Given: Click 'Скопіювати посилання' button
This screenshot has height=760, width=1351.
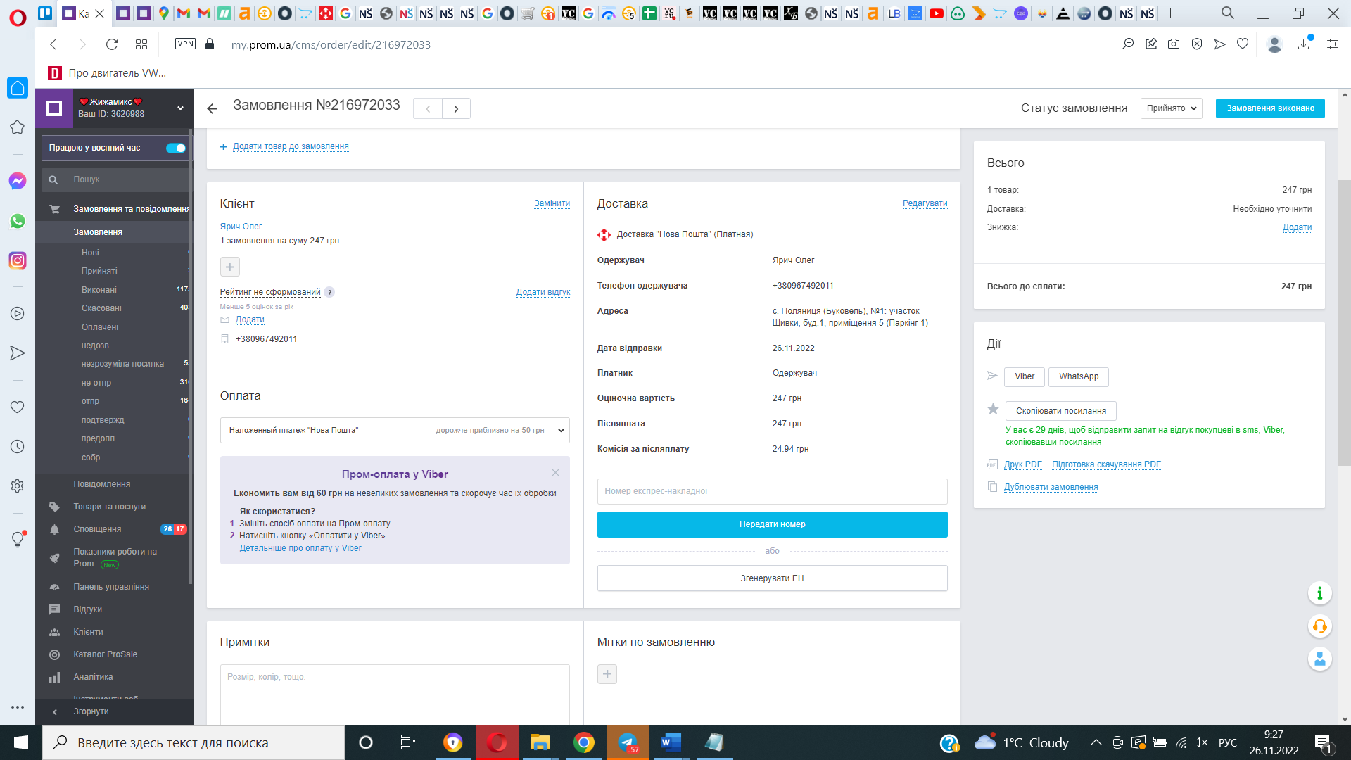Looking at the screenshot, I should [1061, 411].
